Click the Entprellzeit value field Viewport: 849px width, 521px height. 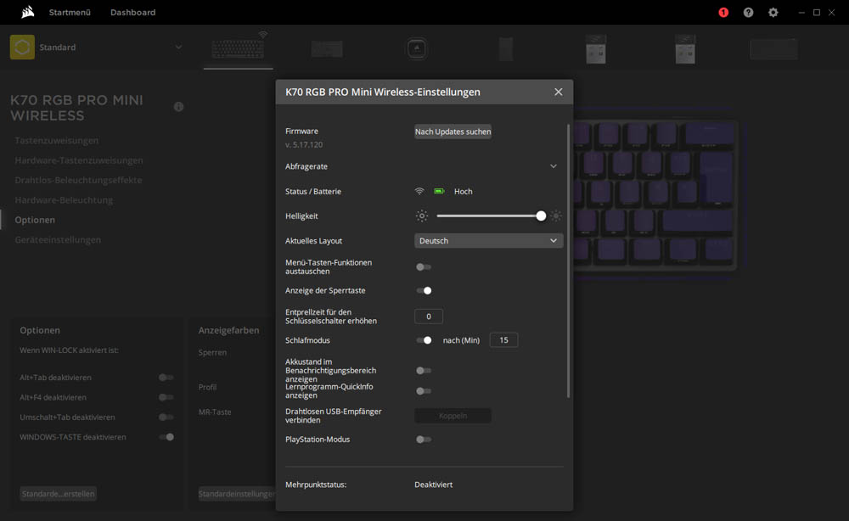click(x=428, y=317)
